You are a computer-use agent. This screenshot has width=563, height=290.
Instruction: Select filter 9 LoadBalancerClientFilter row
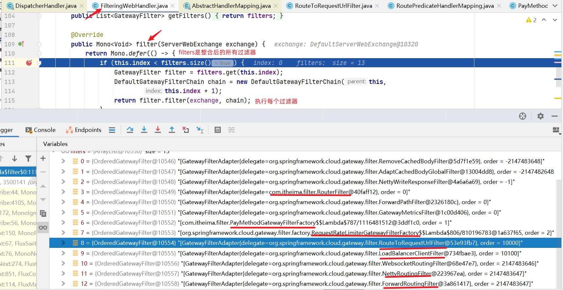tap(303, 253)
